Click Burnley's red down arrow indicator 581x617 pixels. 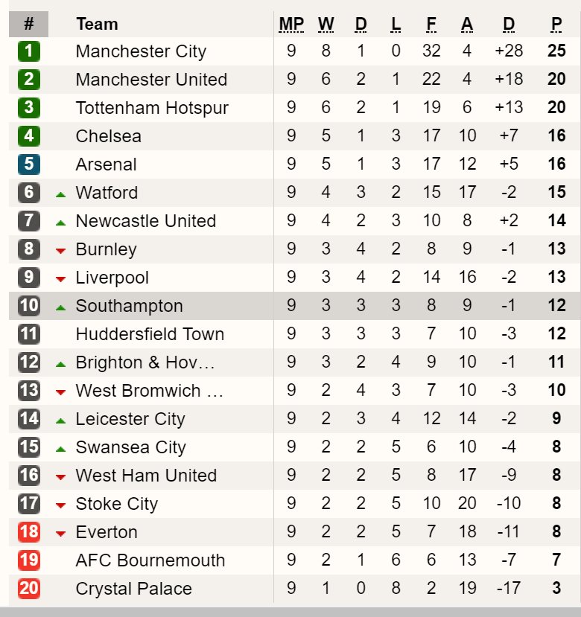[60, 251]
